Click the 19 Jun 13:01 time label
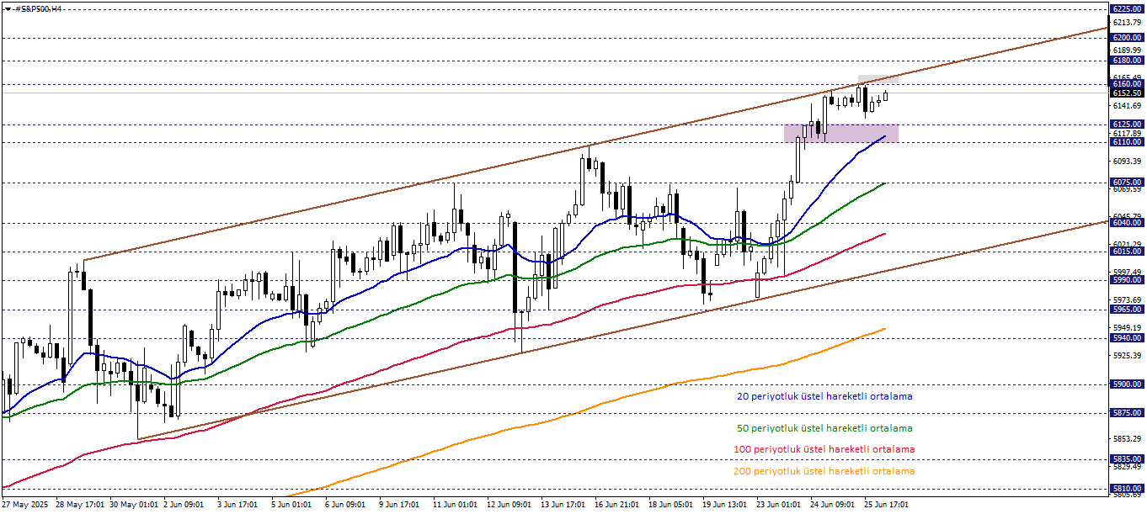 725,506
